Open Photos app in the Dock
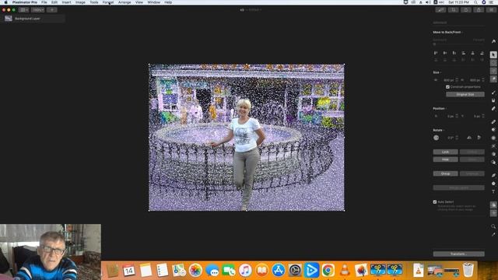The height and width of the screenshot is (280, 498). click(195, 270)
